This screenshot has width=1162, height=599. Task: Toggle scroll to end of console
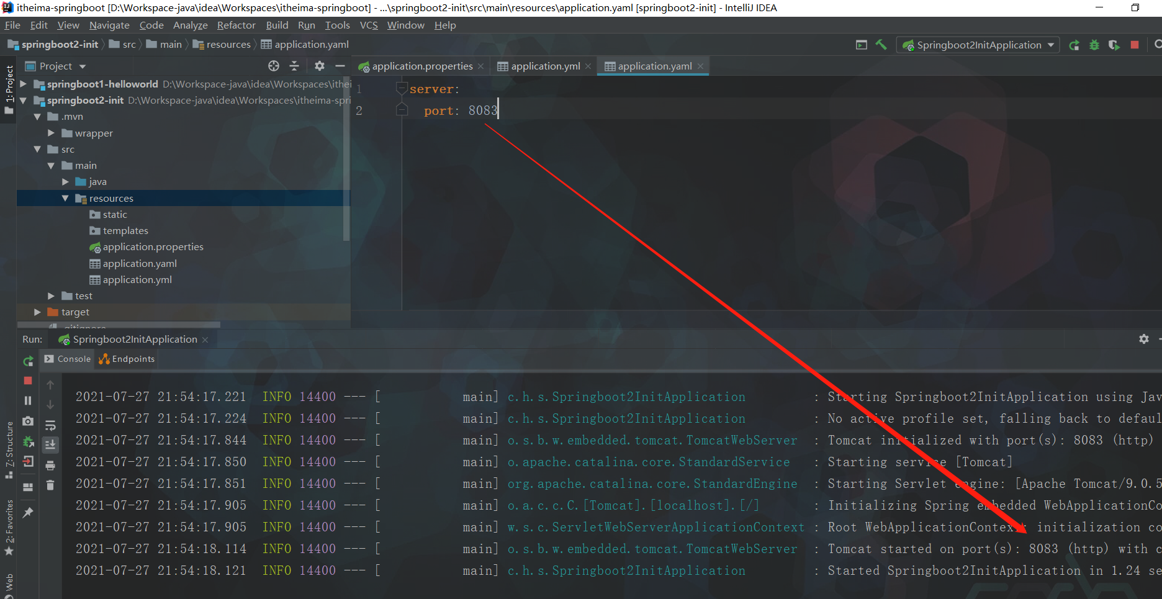click(x=50, y=444)
